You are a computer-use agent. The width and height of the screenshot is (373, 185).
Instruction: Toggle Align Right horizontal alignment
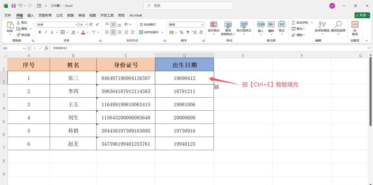point(119,32)
